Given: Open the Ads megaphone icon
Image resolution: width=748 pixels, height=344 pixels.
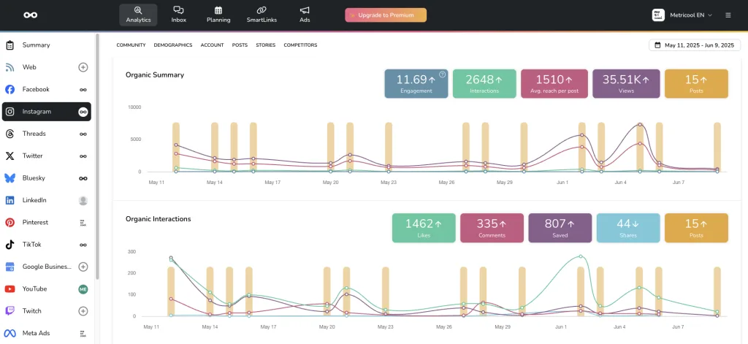Looking at the screenshot, I should [x=305, y=10].
